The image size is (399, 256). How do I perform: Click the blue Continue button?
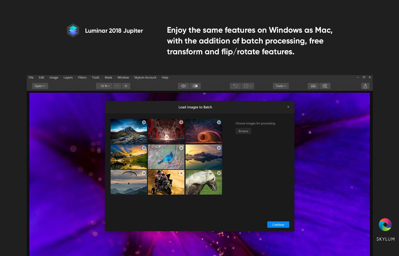tap(278, 224)
